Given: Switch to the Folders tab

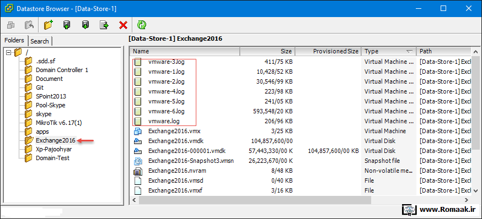Looking at the screenshot, I should click(14, 40).
